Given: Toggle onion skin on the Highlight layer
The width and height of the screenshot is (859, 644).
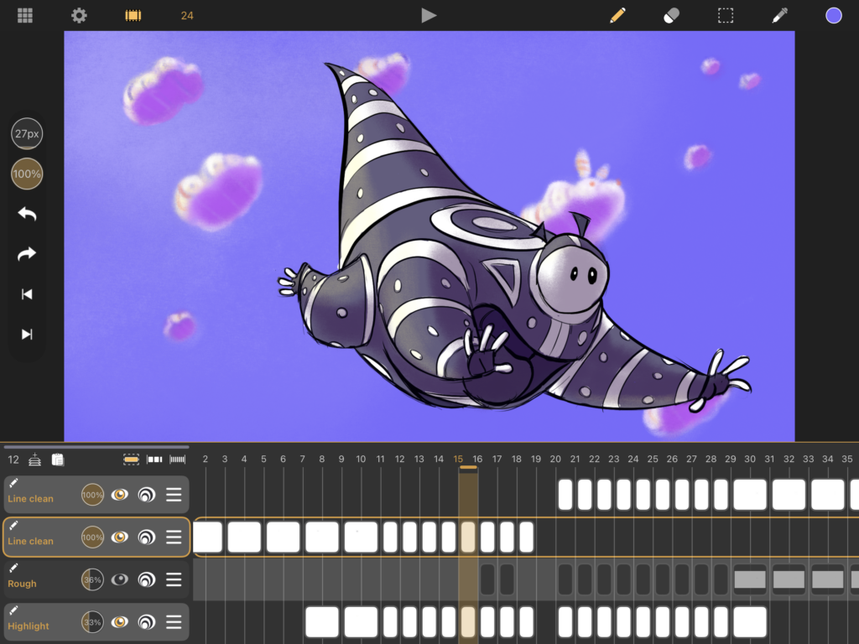Looking at the screenshot, I should [146, 622].
